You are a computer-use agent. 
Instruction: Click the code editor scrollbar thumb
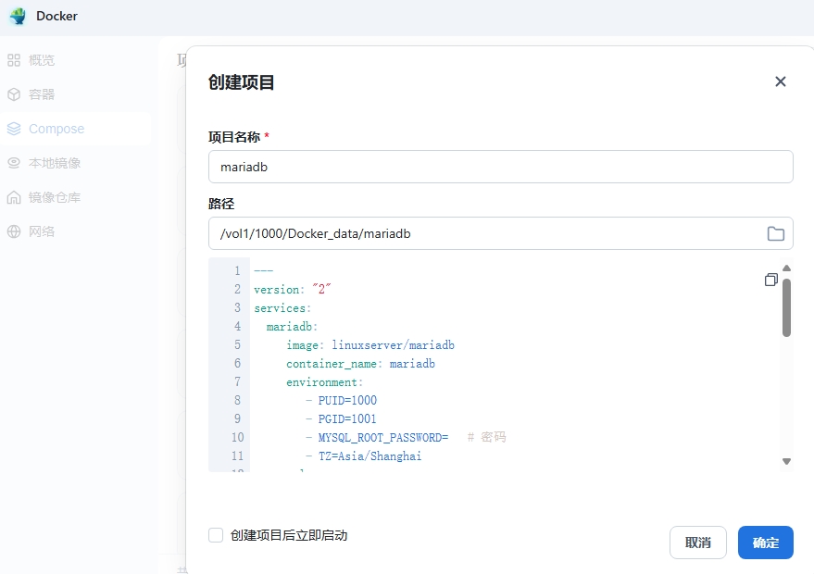point(786,307)
